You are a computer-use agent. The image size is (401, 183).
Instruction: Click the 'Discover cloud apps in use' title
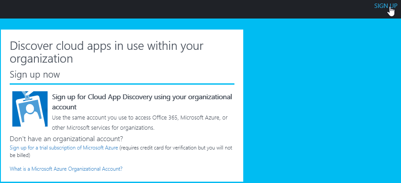pyautogui.click(x=106, y=52)
